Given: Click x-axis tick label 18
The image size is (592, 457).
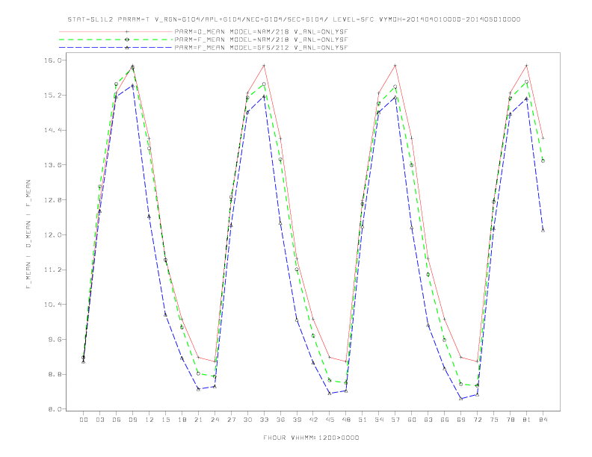Looking at the screenshot, I should [182, 420].
